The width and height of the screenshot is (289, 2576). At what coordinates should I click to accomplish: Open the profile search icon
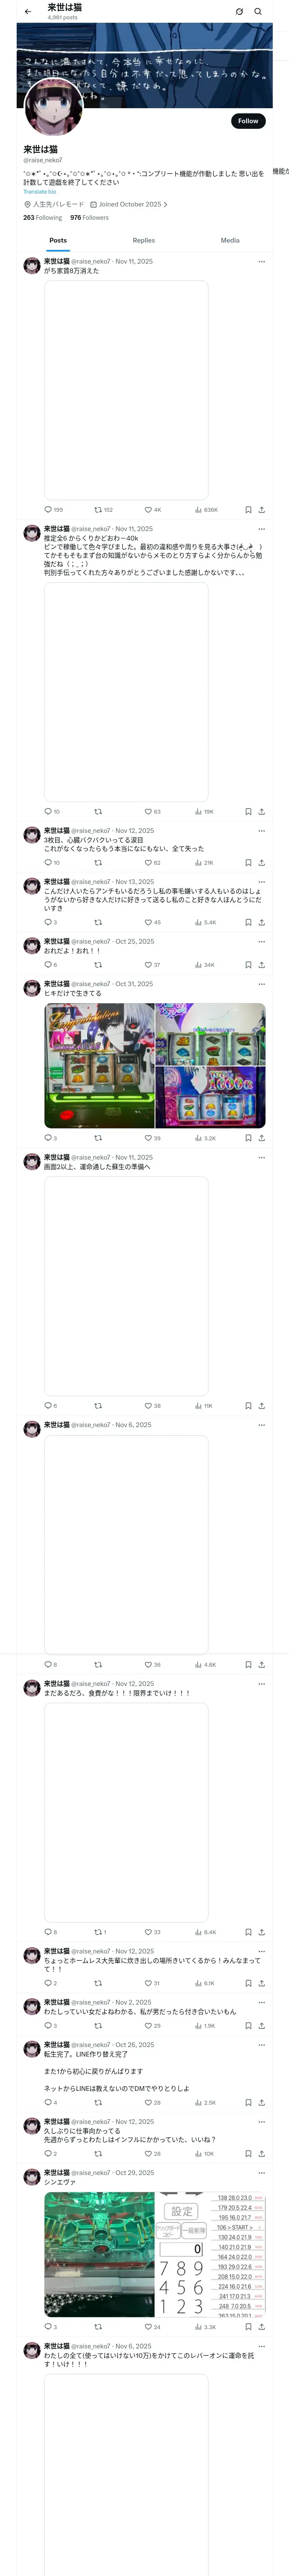coord(258,12)
